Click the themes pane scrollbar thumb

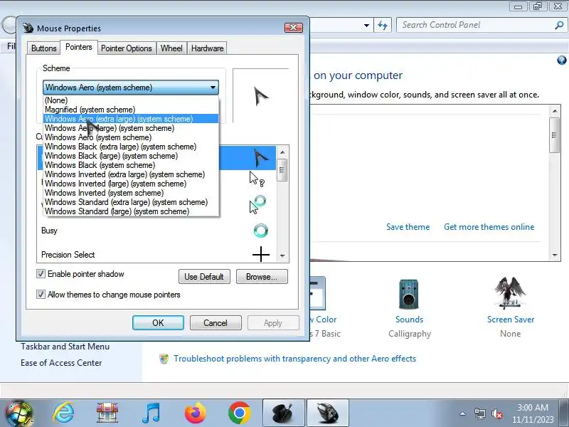pyautogui.click(x=555, y=135)
